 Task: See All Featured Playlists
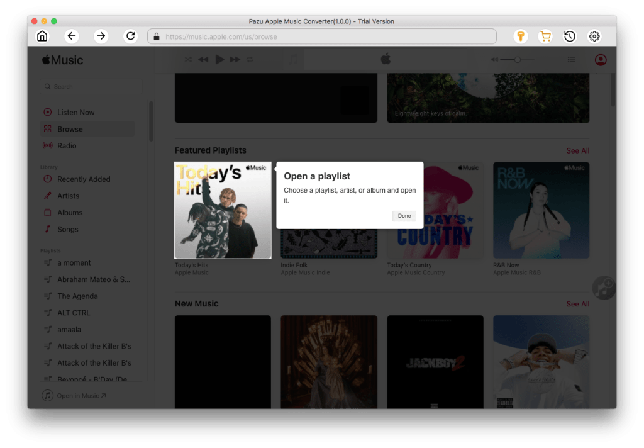[x=577, y=151]
